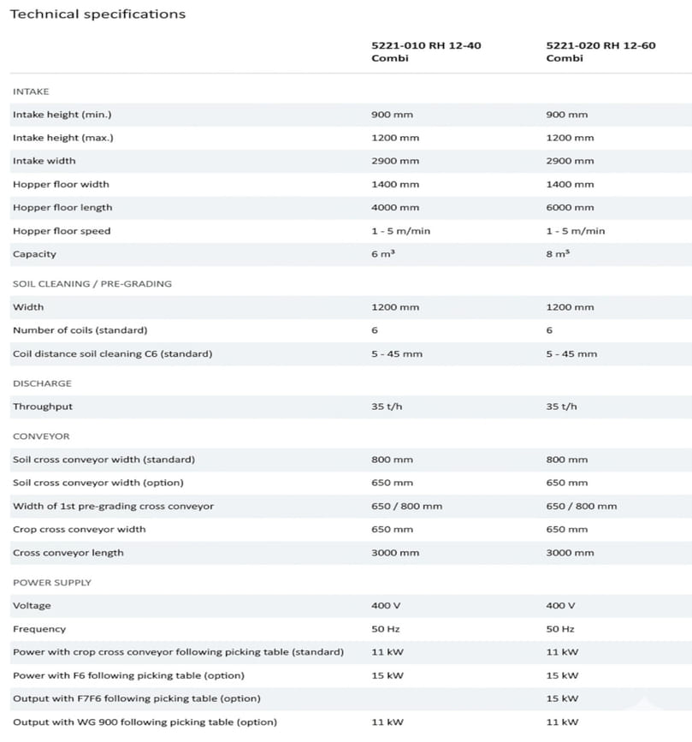
Task: Click the 4000 mm hopper floor length value
Action: click(x=395, y=207)
